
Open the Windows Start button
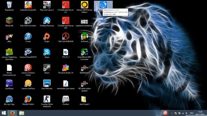coord(4,113)
